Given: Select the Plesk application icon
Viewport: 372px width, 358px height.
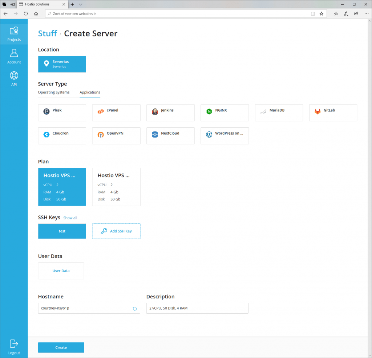Looking at the screenshot, I should click(x=46, y=111).
